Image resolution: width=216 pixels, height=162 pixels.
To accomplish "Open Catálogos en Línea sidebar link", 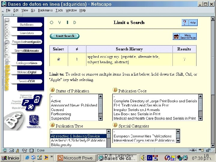I will click(27, 63).
